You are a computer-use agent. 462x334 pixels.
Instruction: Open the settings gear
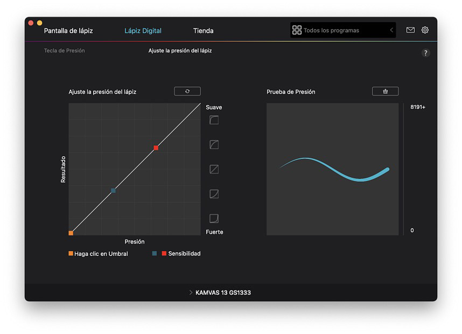coord(425,30)
